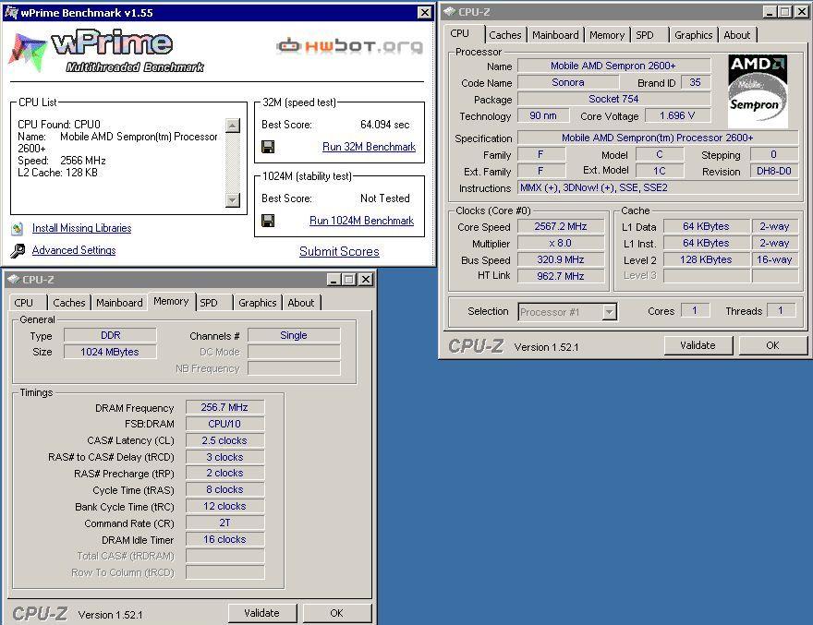
Task: Click the Instructions field MMX, 3DNow!, SSE, SSE2
Action: click(x=658, y=187)
